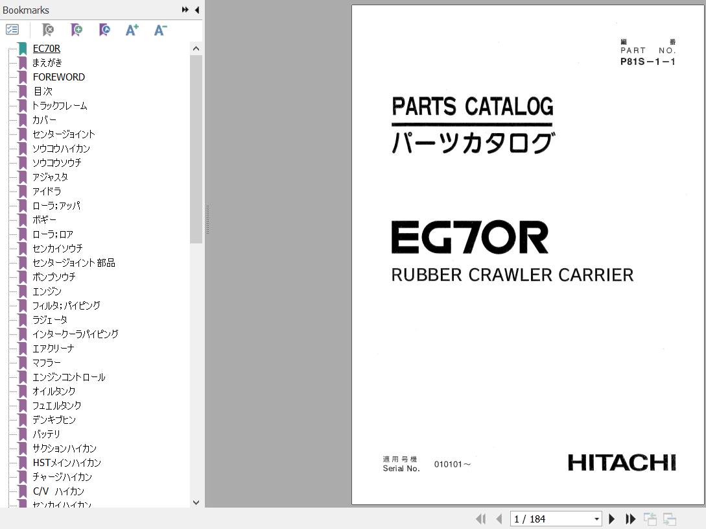Click the bookmarks panel scrollbar thumb
706x529 pixels.
[196, 149]
